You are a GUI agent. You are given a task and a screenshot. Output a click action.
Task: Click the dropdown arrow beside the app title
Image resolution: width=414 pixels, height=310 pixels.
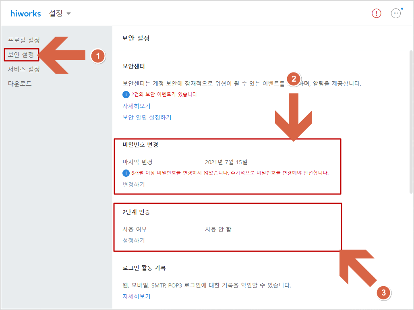(x=68, y=13)
